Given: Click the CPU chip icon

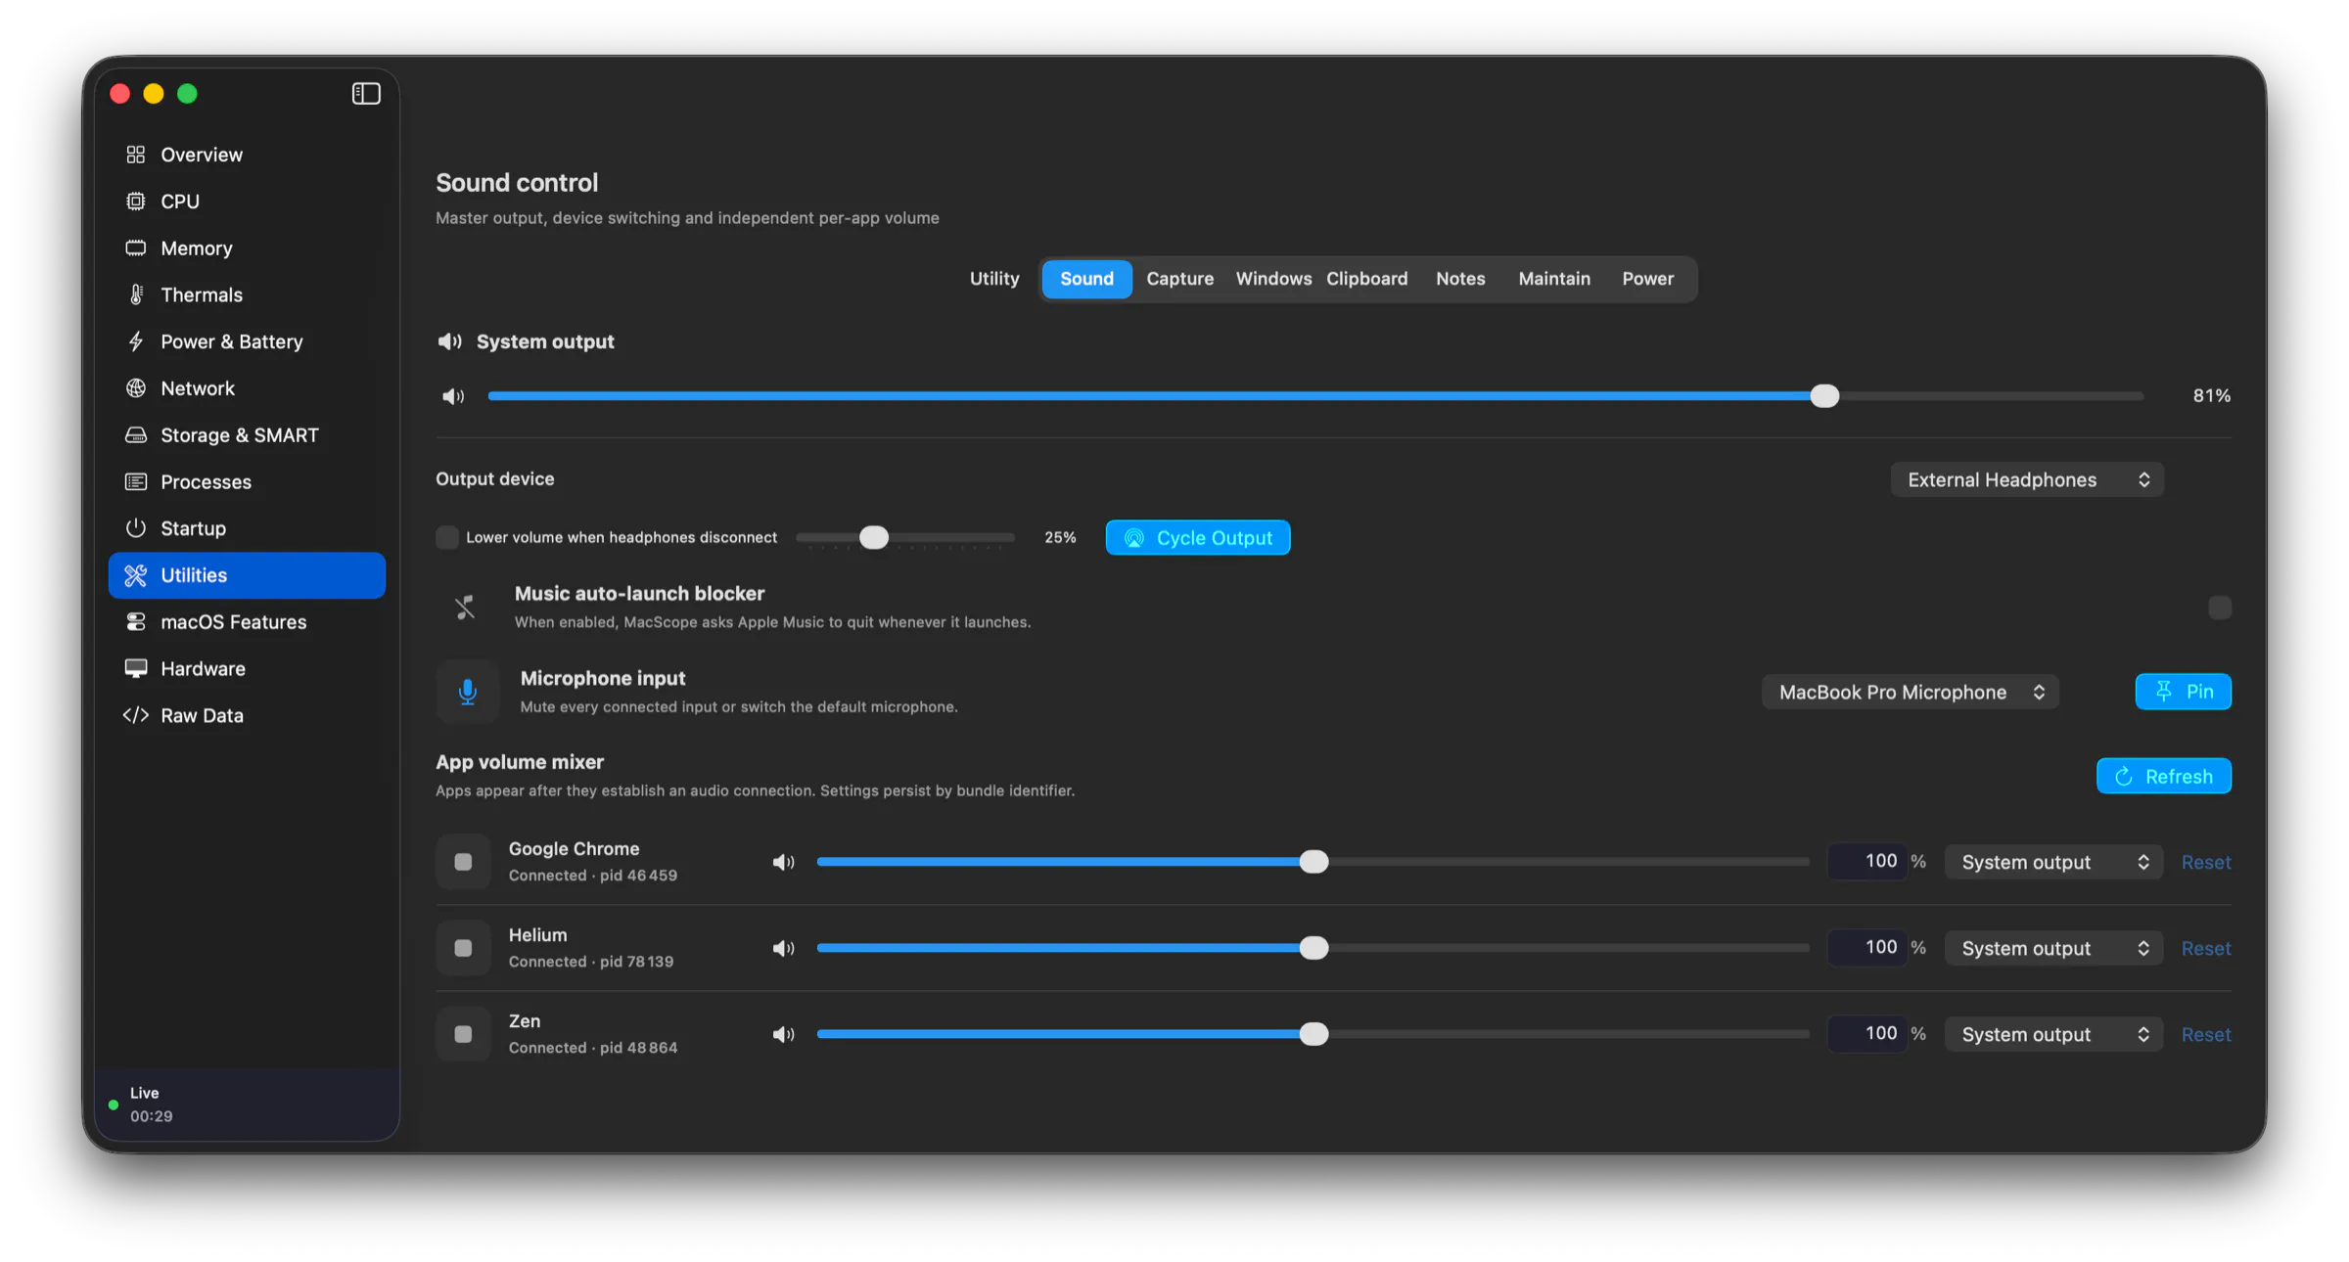Looking at the screenshot, I should [x=136, y=202].
